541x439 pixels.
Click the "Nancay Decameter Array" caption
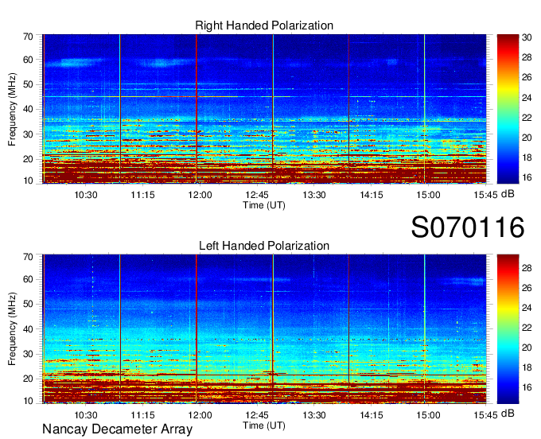117,429
